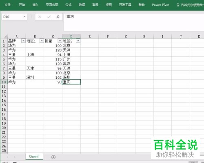
Task: Select 深圳 cell in column B
Action: tap(35, 78)
